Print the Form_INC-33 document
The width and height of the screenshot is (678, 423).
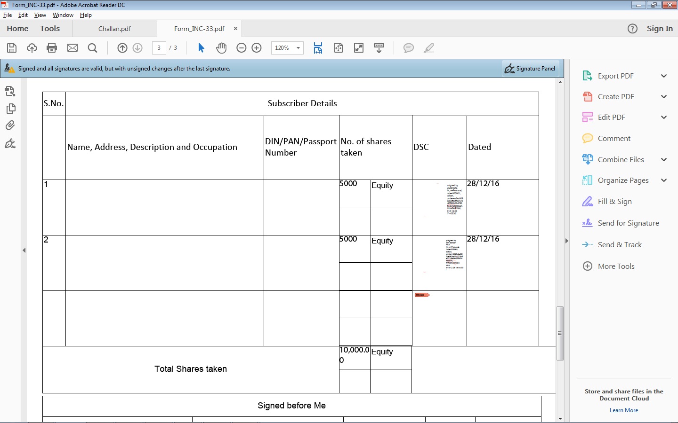click(x=52, y=47)
